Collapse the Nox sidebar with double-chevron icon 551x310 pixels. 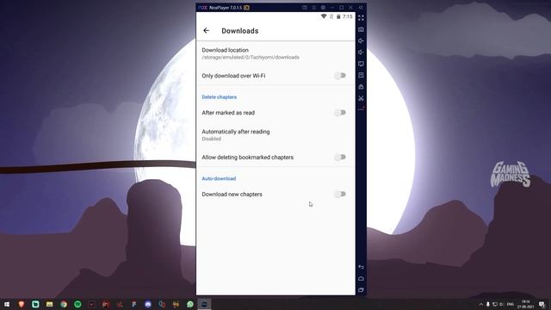361,8
